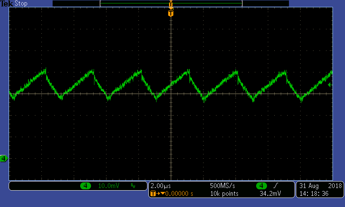Click the 14:18:36 time readout

click(314, 194)
